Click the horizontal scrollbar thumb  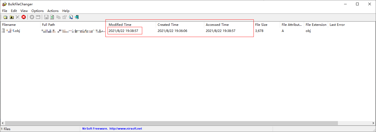(x=171, y=123)
